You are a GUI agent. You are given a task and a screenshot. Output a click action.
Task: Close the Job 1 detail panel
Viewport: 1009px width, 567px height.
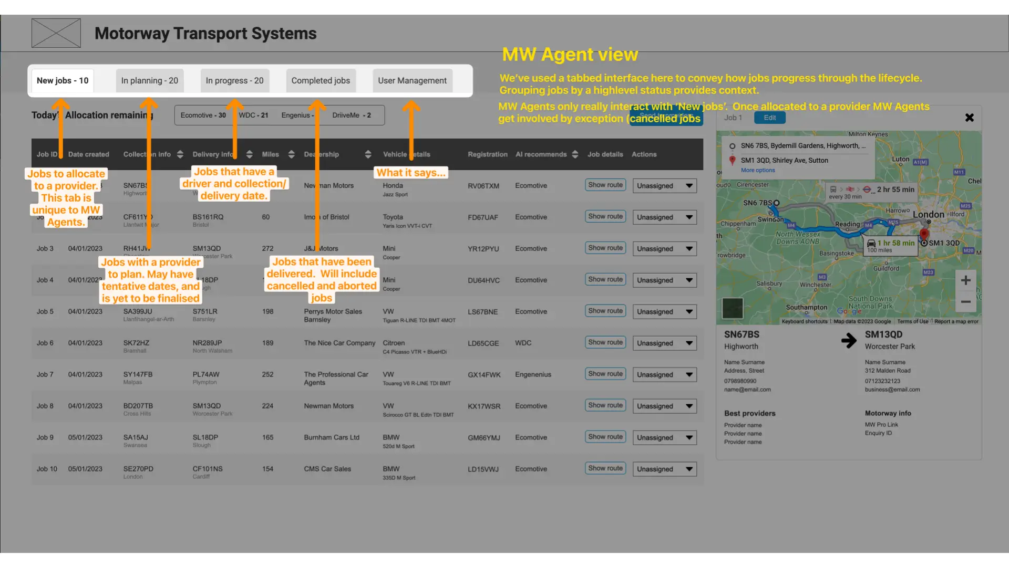(970, 118)
